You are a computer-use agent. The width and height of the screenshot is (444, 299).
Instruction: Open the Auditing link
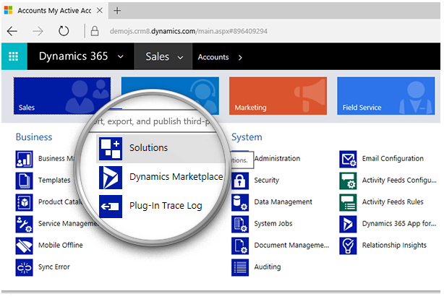(268, 266)
